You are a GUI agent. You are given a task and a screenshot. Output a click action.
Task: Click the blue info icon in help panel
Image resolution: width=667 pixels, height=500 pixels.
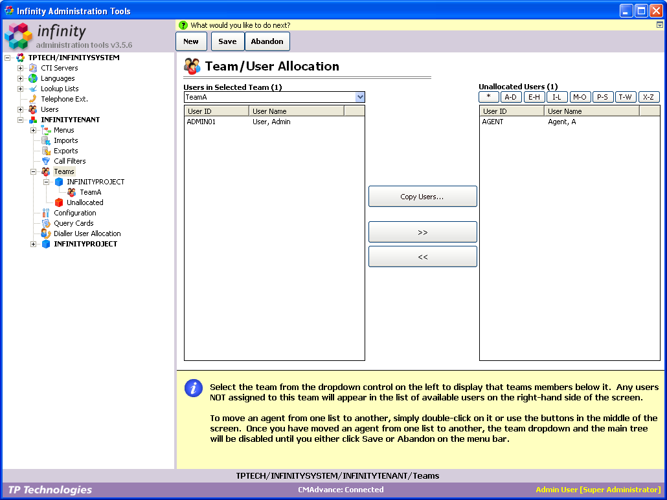pyautogui.click(x=193, y=388)
